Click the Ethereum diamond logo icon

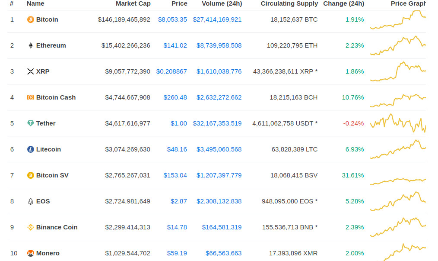(x=30, y=45)
